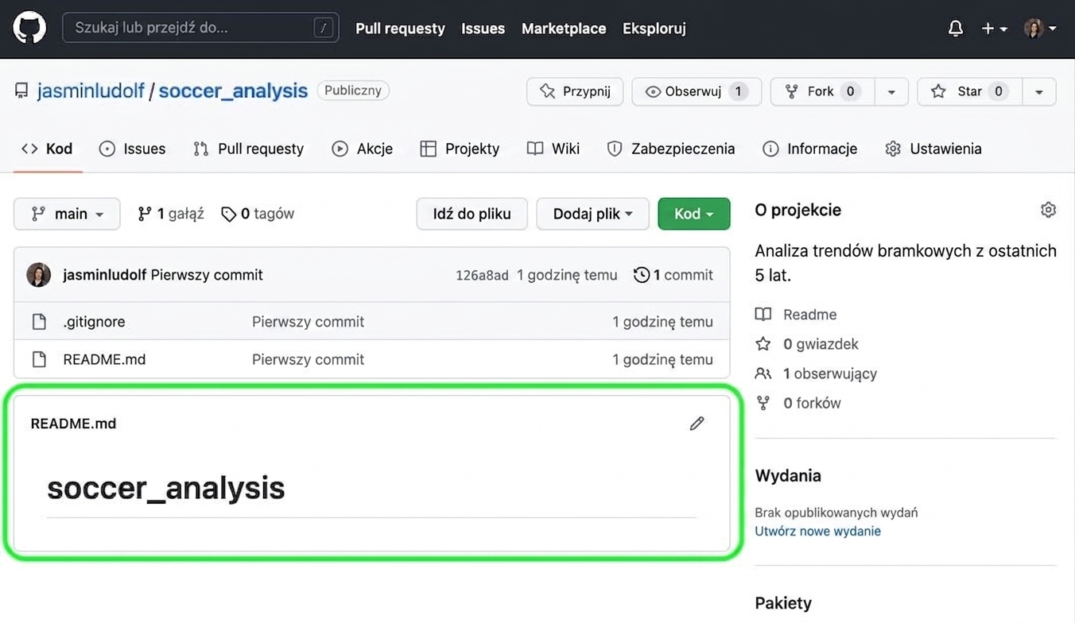Open Issues in the top header
Screen dimensions: 1075x623
[x=483, y=29]
